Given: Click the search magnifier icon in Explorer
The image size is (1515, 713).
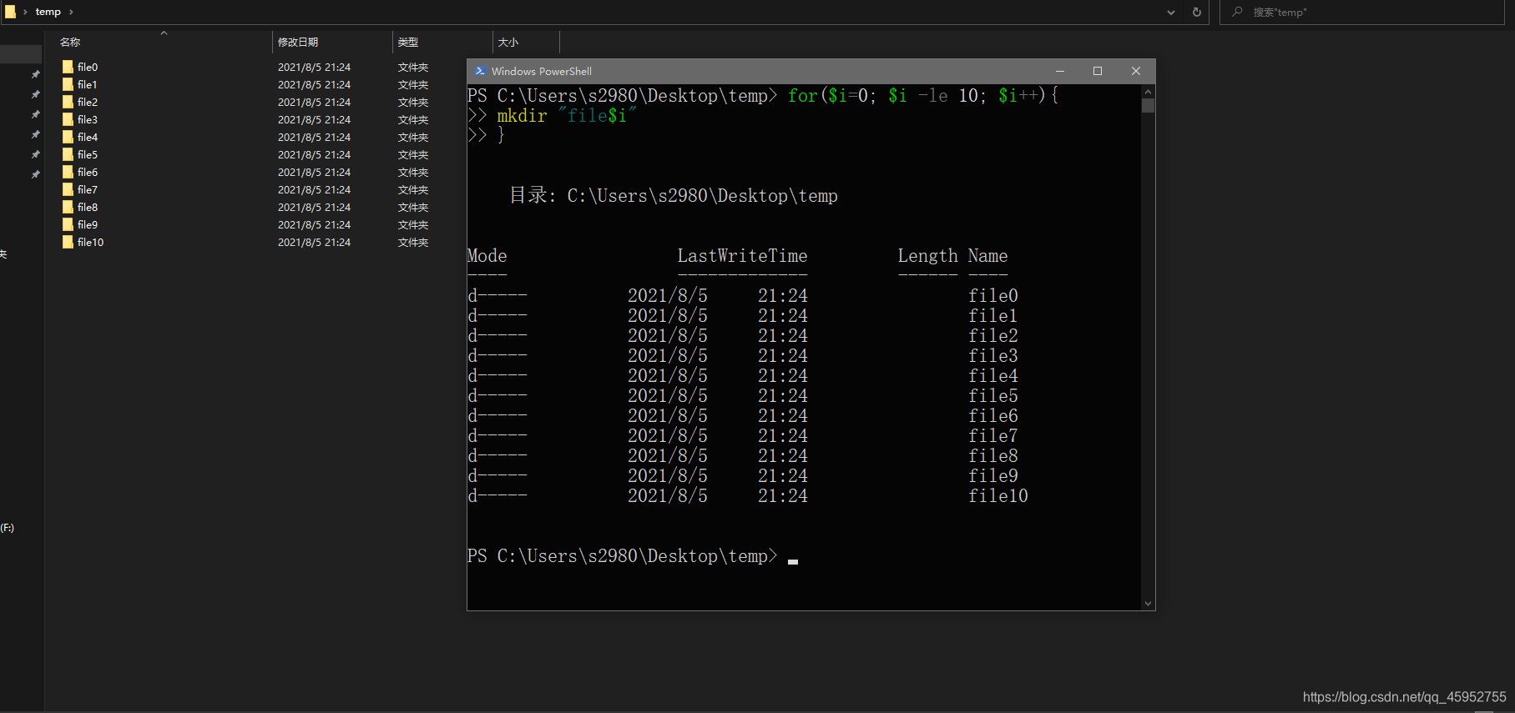Looking at the screenshot, I should pos(1237,12).
